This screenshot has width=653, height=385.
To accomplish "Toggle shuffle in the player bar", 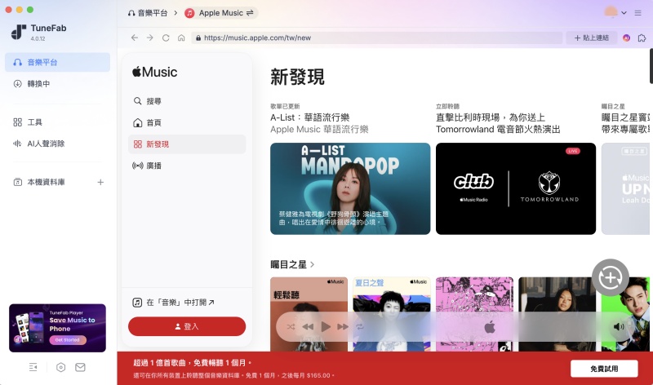I will pyautogui.click(x=291, y=327).
